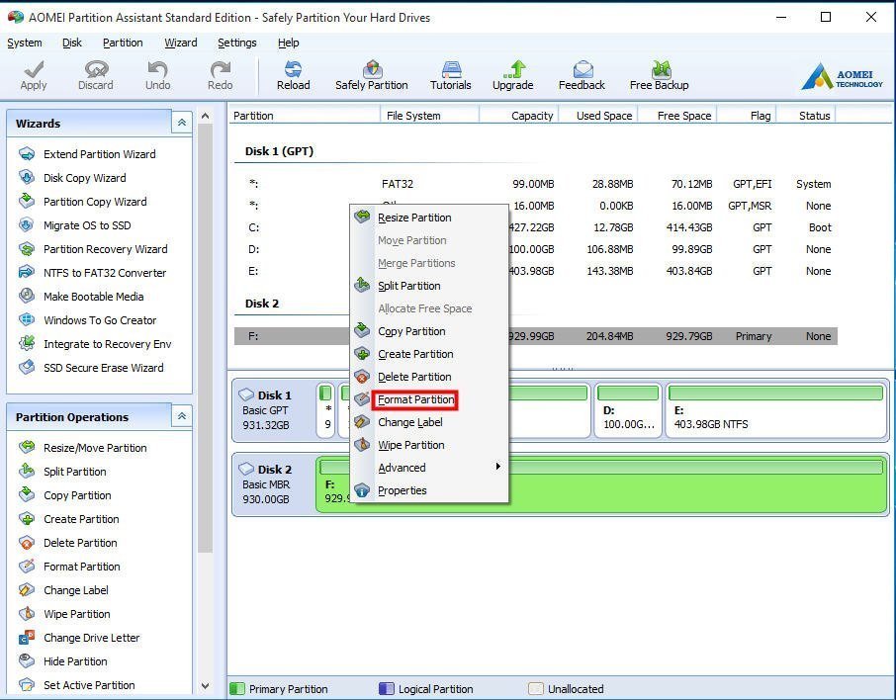Click the Apply checkmark icon
896x700 pixels.
pyautogui.click(x=34, y=70)
